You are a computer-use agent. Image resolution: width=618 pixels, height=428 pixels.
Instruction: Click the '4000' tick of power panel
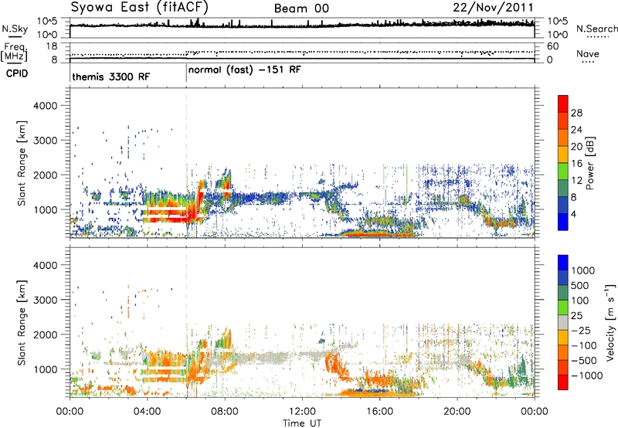pyautogui.click(x=45, y=106)
